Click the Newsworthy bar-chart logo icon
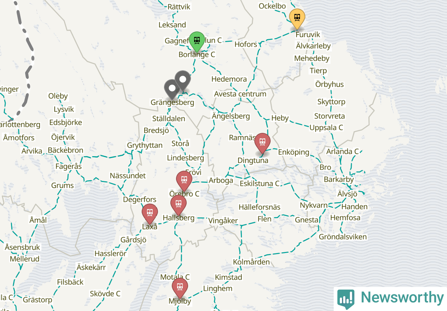The image size is (447, 311). tap(346, 299)
